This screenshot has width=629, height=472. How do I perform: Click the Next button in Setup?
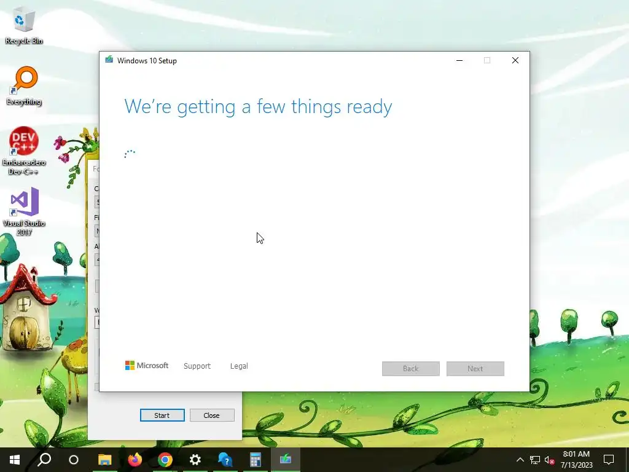point(475,369)
